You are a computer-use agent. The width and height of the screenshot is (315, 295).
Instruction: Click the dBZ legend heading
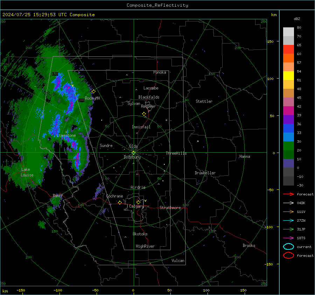coord(297,19)
